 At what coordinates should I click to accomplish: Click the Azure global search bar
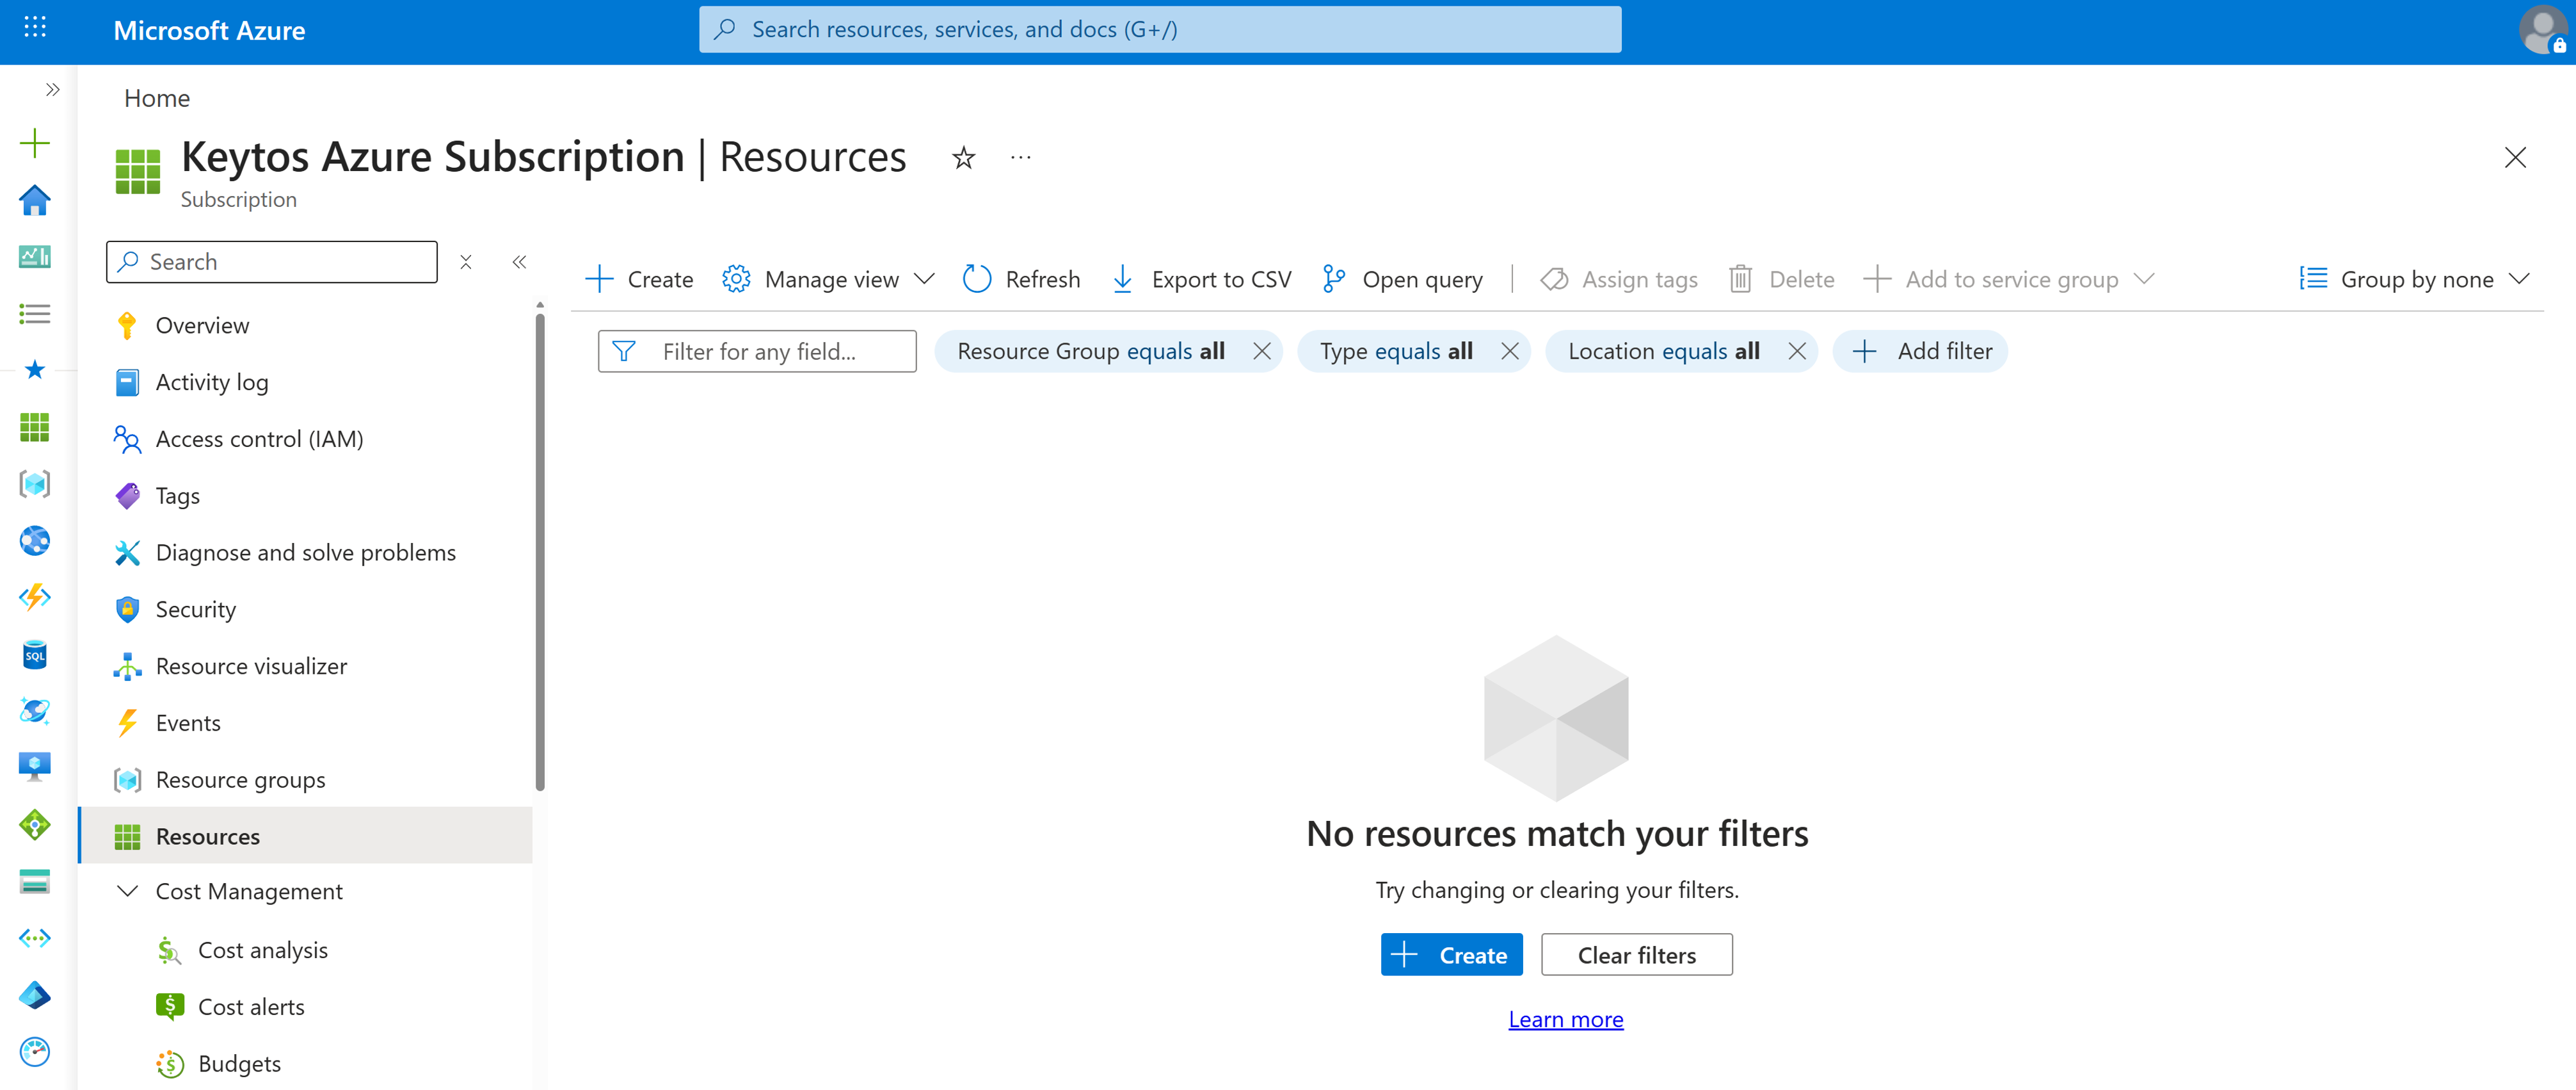pos(1160,29)
